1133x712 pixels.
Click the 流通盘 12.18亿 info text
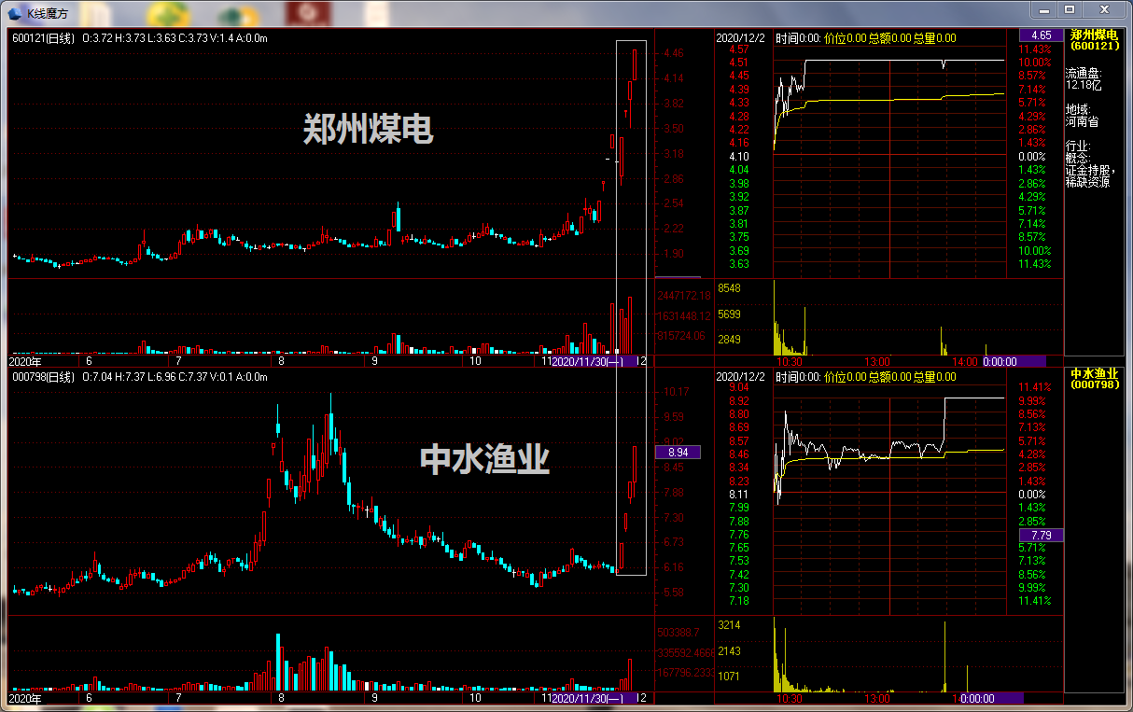[1084, 78]
